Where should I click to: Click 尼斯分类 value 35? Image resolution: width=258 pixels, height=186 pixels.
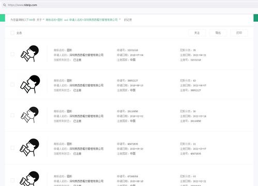tap(194, 50)
